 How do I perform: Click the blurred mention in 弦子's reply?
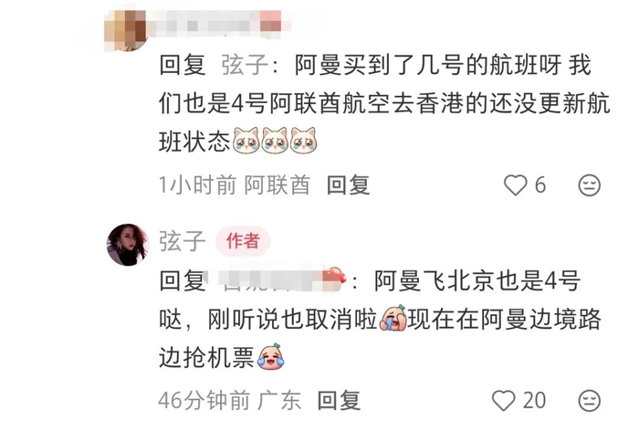[277, 279]
